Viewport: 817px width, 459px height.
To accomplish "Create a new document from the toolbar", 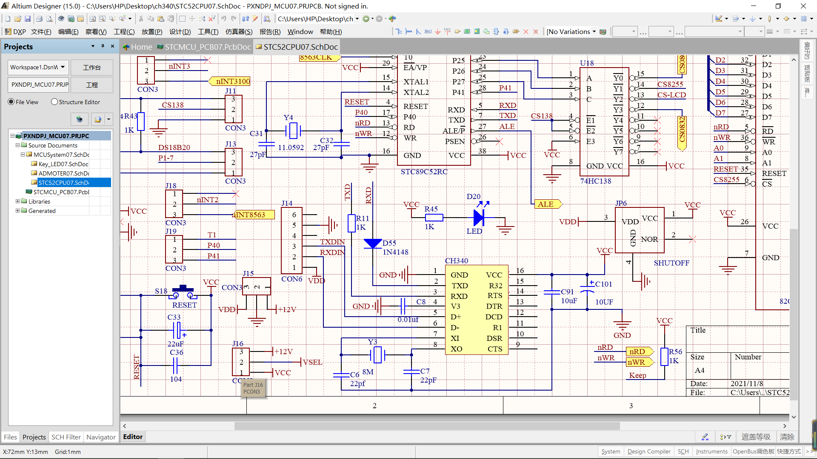I will (x=8, y=19).
